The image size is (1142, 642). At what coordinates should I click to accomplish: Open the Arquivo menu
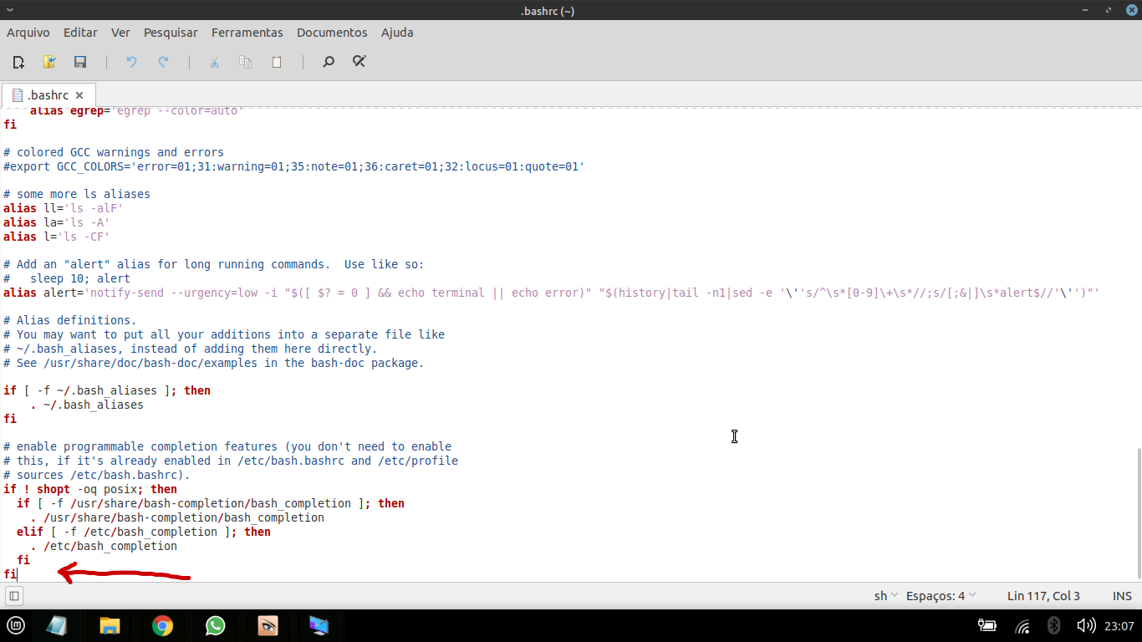click(28, 33)
